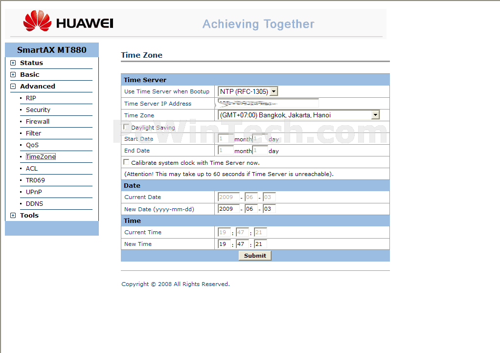Click the End Date month field
Viewport: 500px width, 353px height.
pos(226,151)
